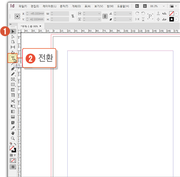The image size is (180, 177).
Task: Flip vertical icon
Action: (x=143, y=19)
